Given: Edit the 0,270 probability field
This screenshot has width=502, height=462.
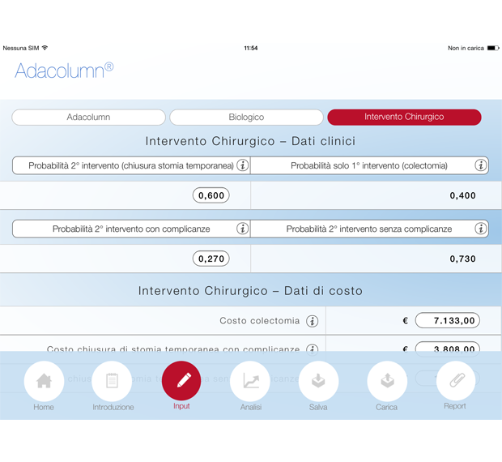Looking at the screenshot, I should (211, 259).
